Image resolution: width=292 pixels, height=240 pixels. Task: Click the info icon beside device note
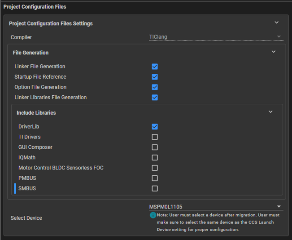(153, 215)
